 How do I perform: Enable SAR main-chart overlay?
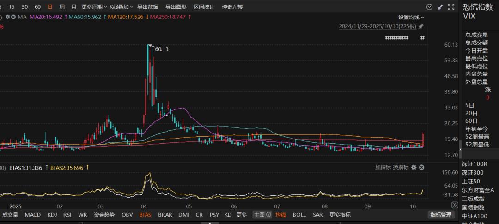pos(317,215)
